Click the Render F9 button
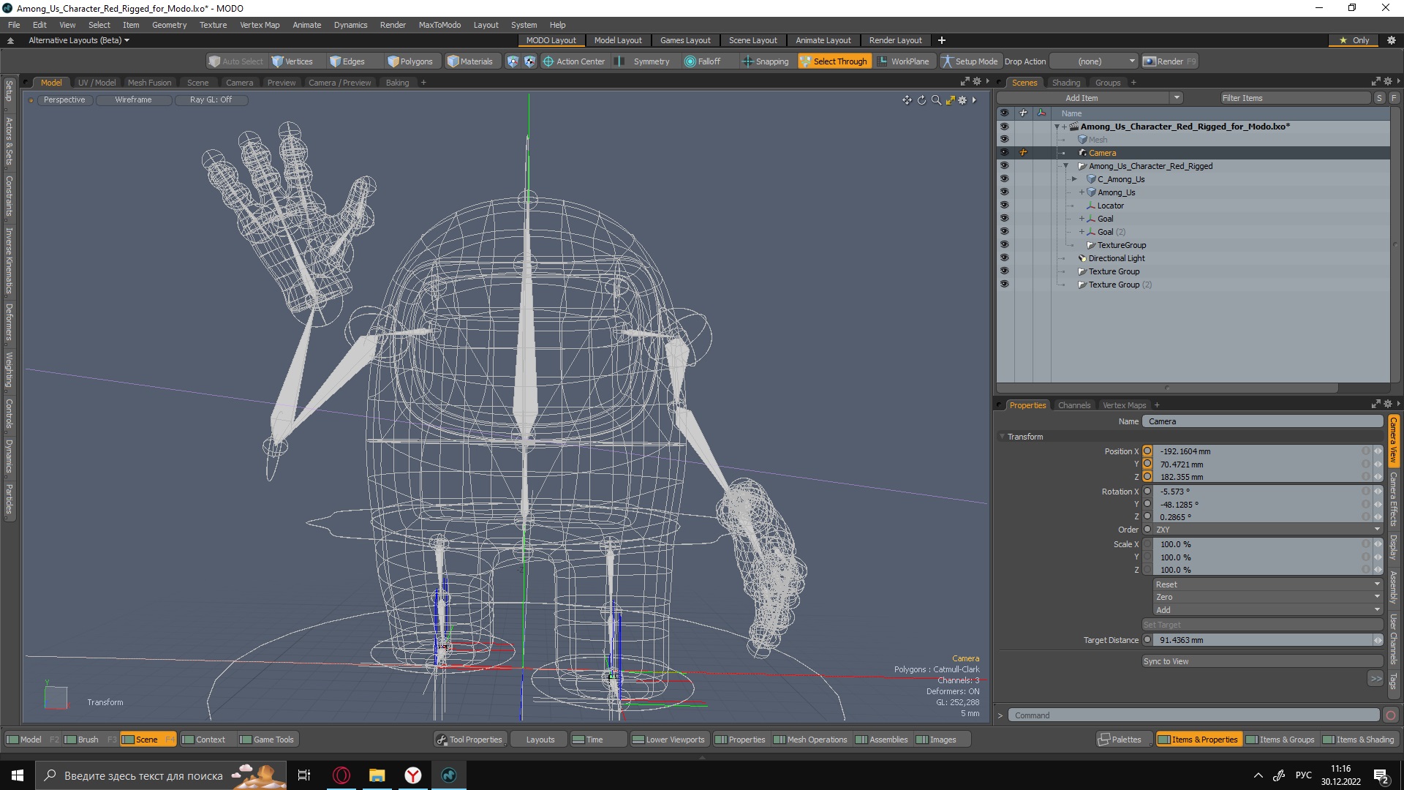 coord(1169,61)
